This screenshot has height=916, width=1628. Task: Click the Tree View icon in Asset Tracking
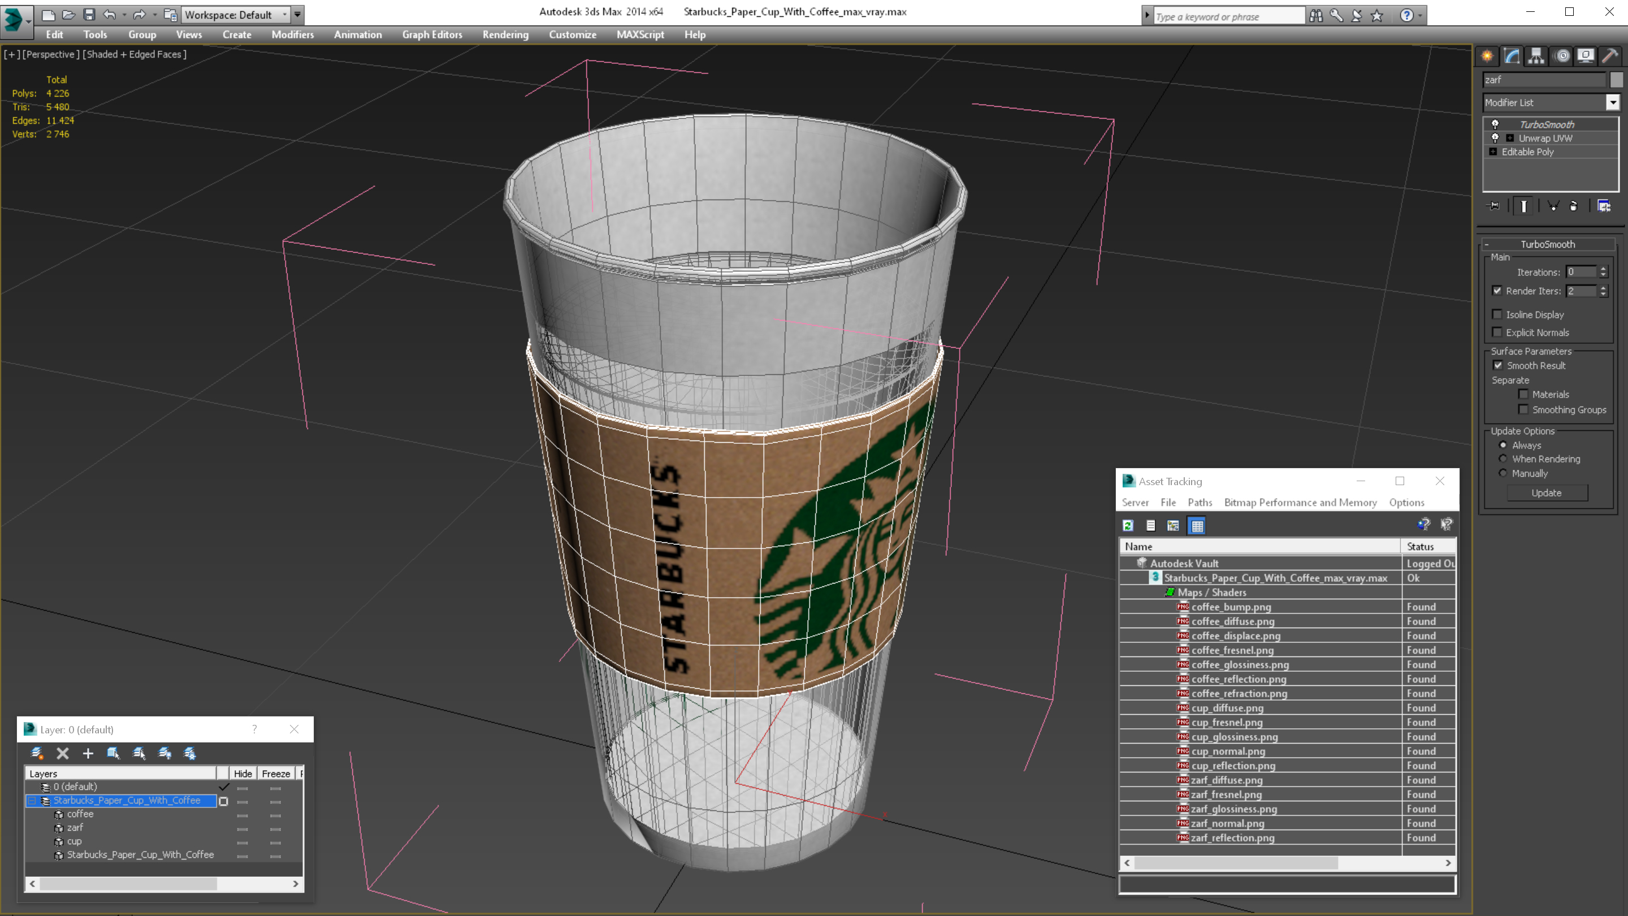(1174, 526)
